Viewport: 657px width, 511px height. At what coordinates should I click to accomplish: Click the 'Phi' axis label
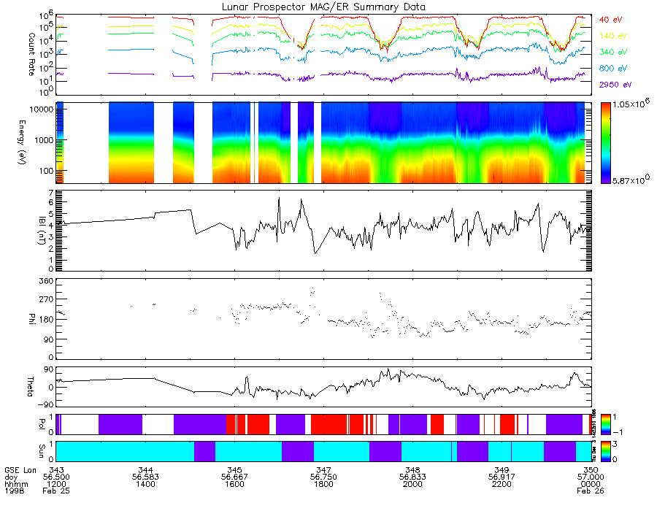click(x=31, y=319)
